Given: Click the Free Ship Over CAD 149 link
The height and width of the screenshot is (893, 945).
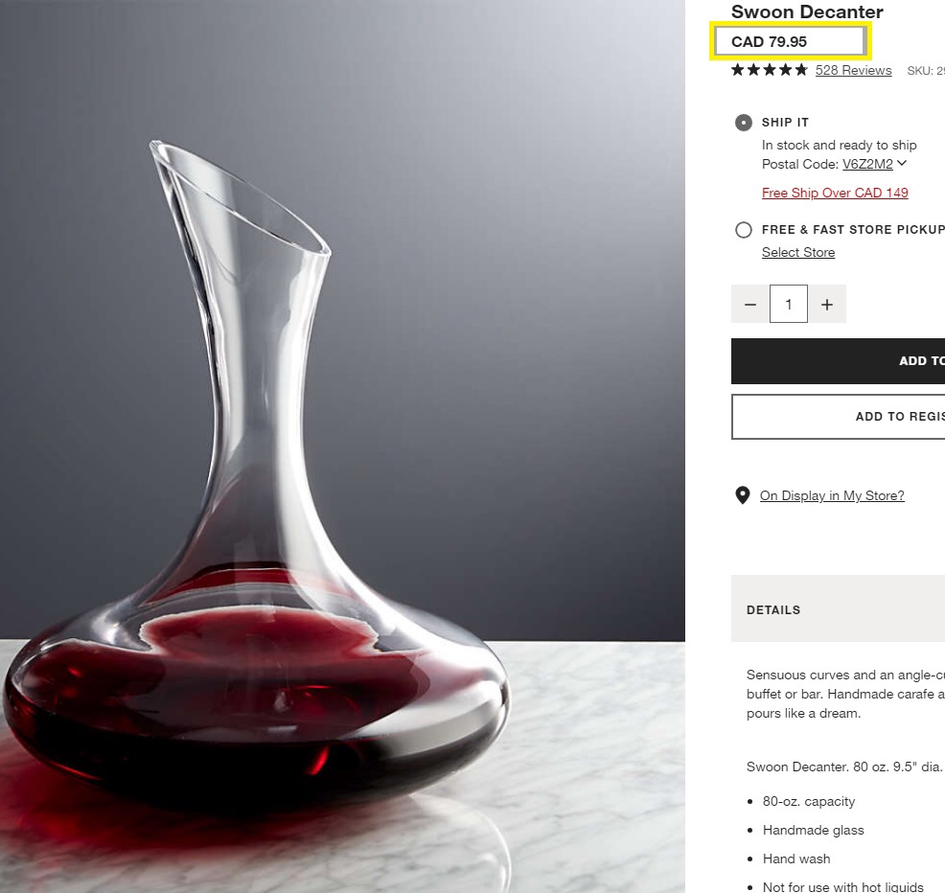Looking at the screenshot, I should tap(834, 193).
